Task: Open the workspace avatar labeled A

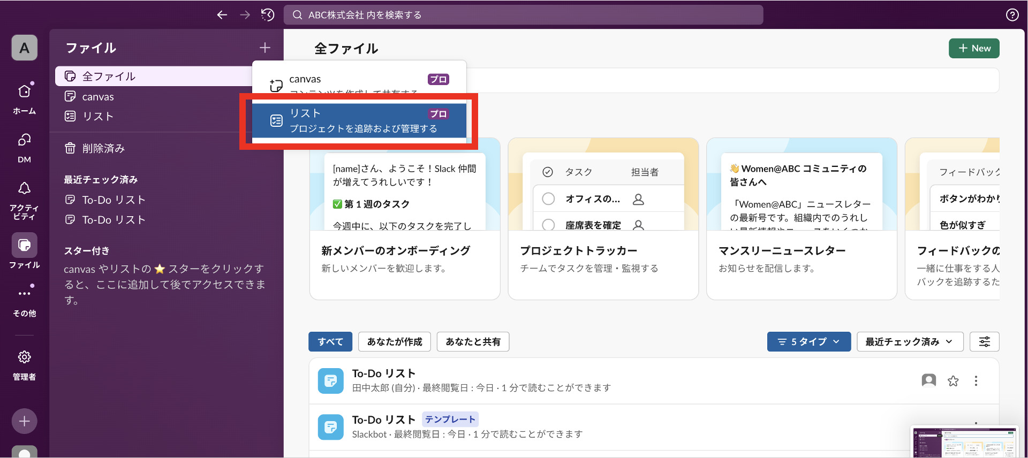Action: point(25,48)
